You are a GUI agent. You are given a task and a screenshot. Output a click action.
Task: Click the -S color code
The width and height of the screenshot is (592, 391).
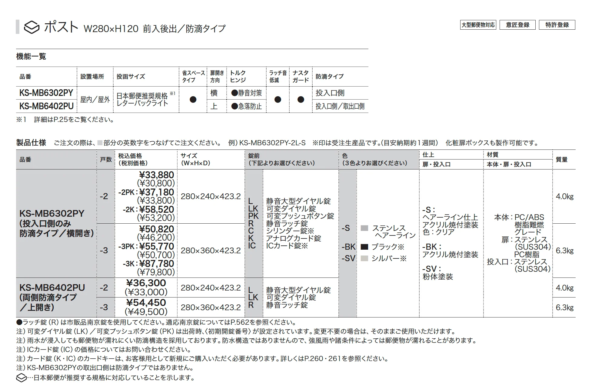(346, 228)
